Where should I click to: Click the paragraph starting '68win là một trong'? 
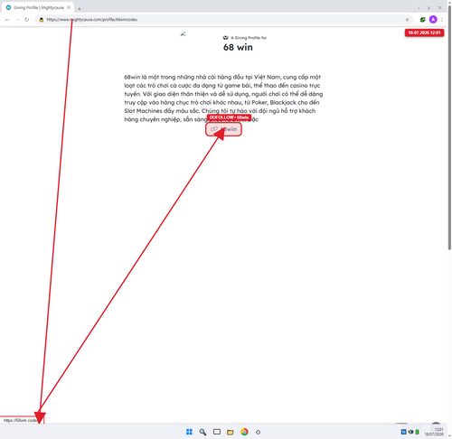pyautogui.click(x=223, y=98)
